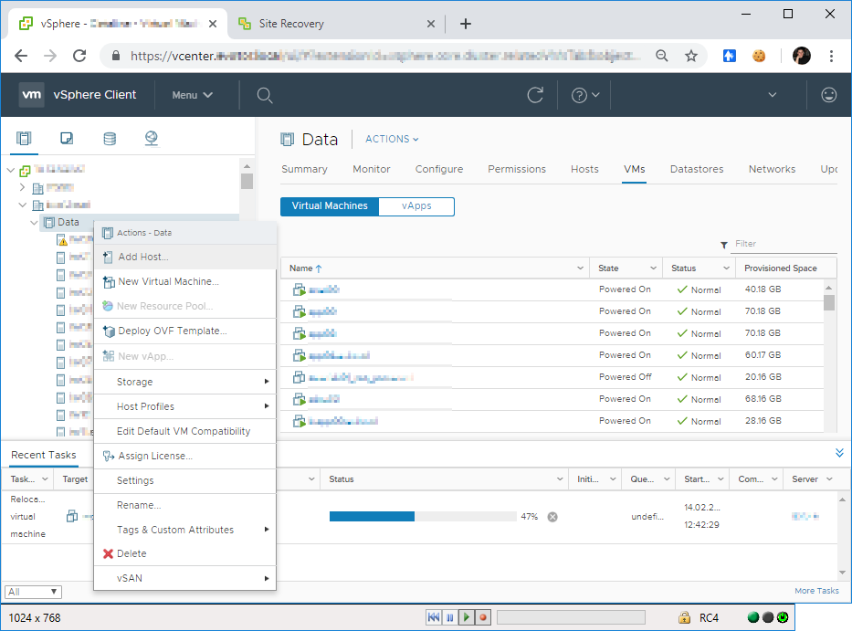The width and height of the screenshot is (852, 631).
Task: Choose Add Host from context menu
Action: (184, 258)
